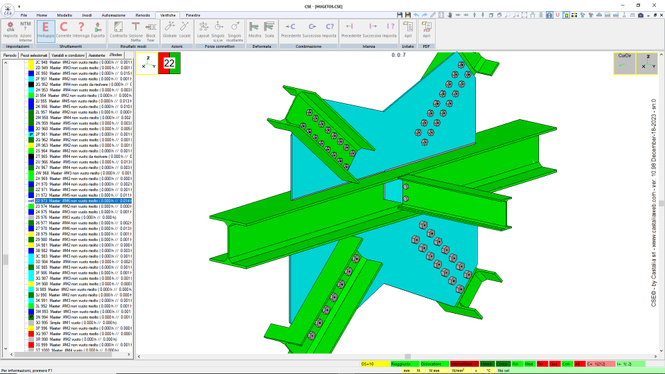This screenshot has height=374, width=665.
Task: Toggle the Riaggiusta status indicator
Action: point(405,364)
